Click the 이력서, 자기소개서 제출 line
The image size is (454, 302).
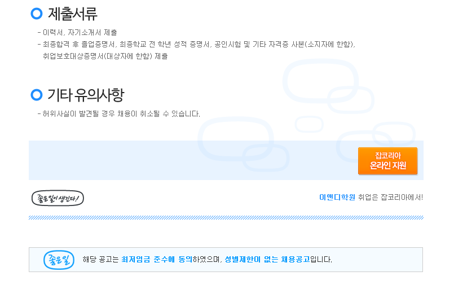click(77, 33)
